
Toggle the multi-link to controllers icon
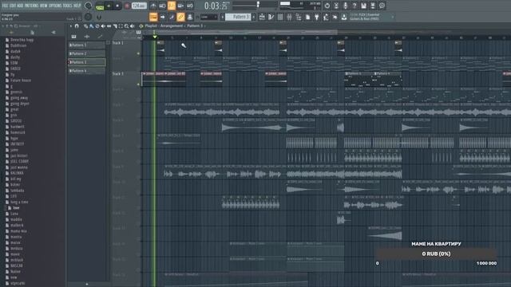180,17
